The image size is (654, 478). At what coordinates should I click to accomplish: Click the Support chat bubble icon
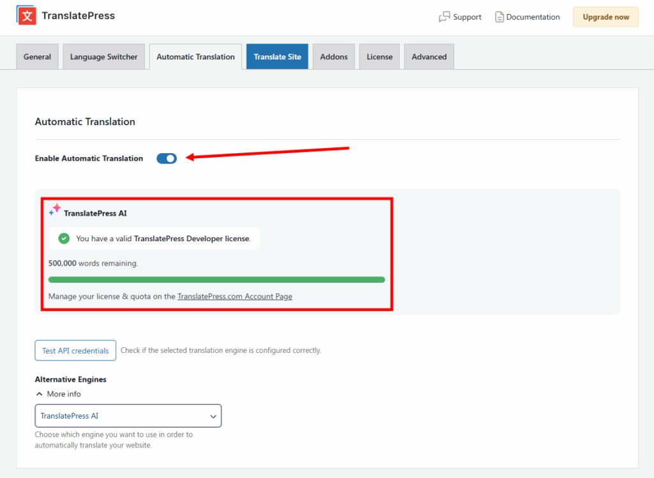445,17
